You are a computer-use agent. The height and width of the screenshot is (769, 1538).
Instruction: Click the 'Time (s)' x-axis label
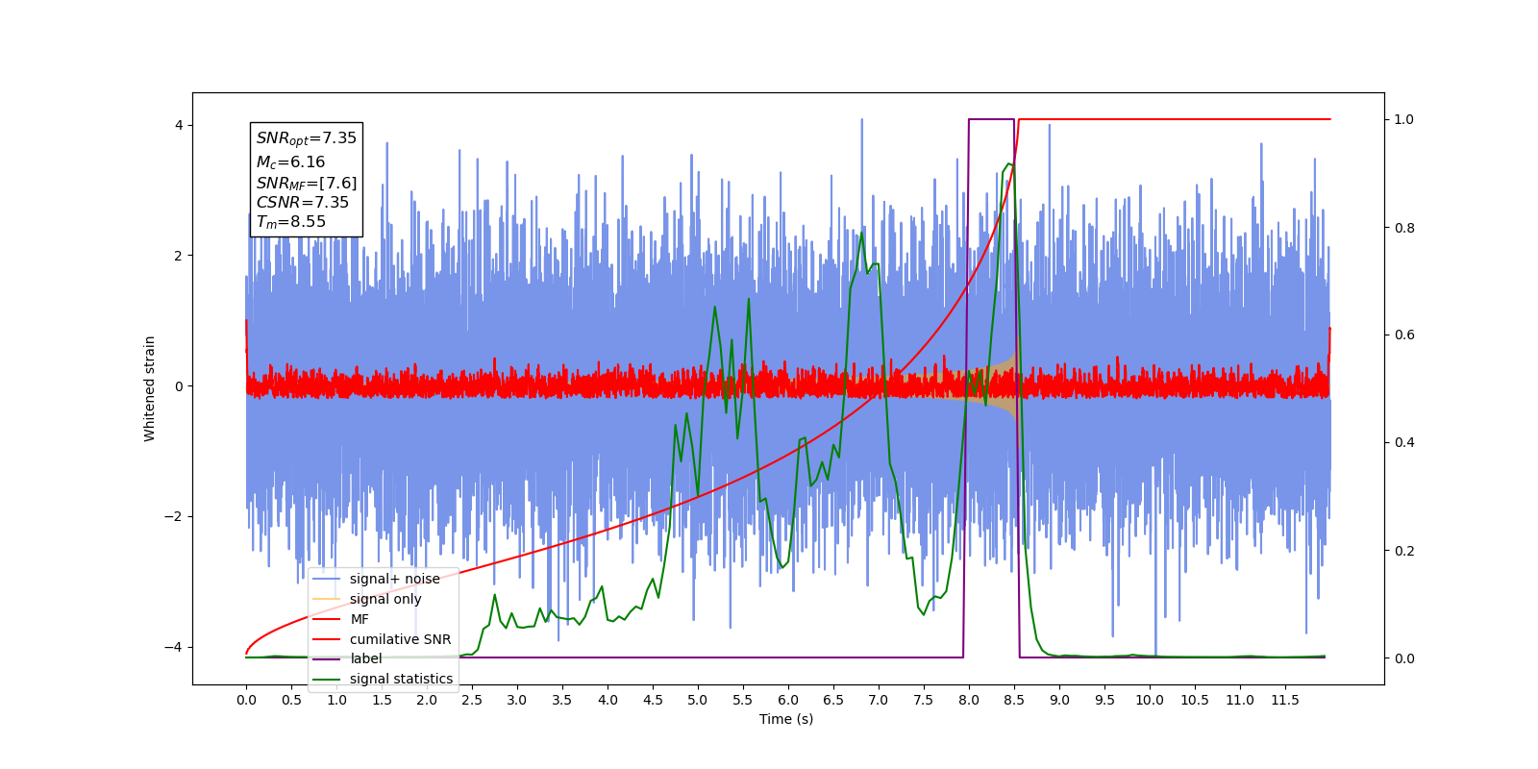pyautogui.click(x=786, y=719)
